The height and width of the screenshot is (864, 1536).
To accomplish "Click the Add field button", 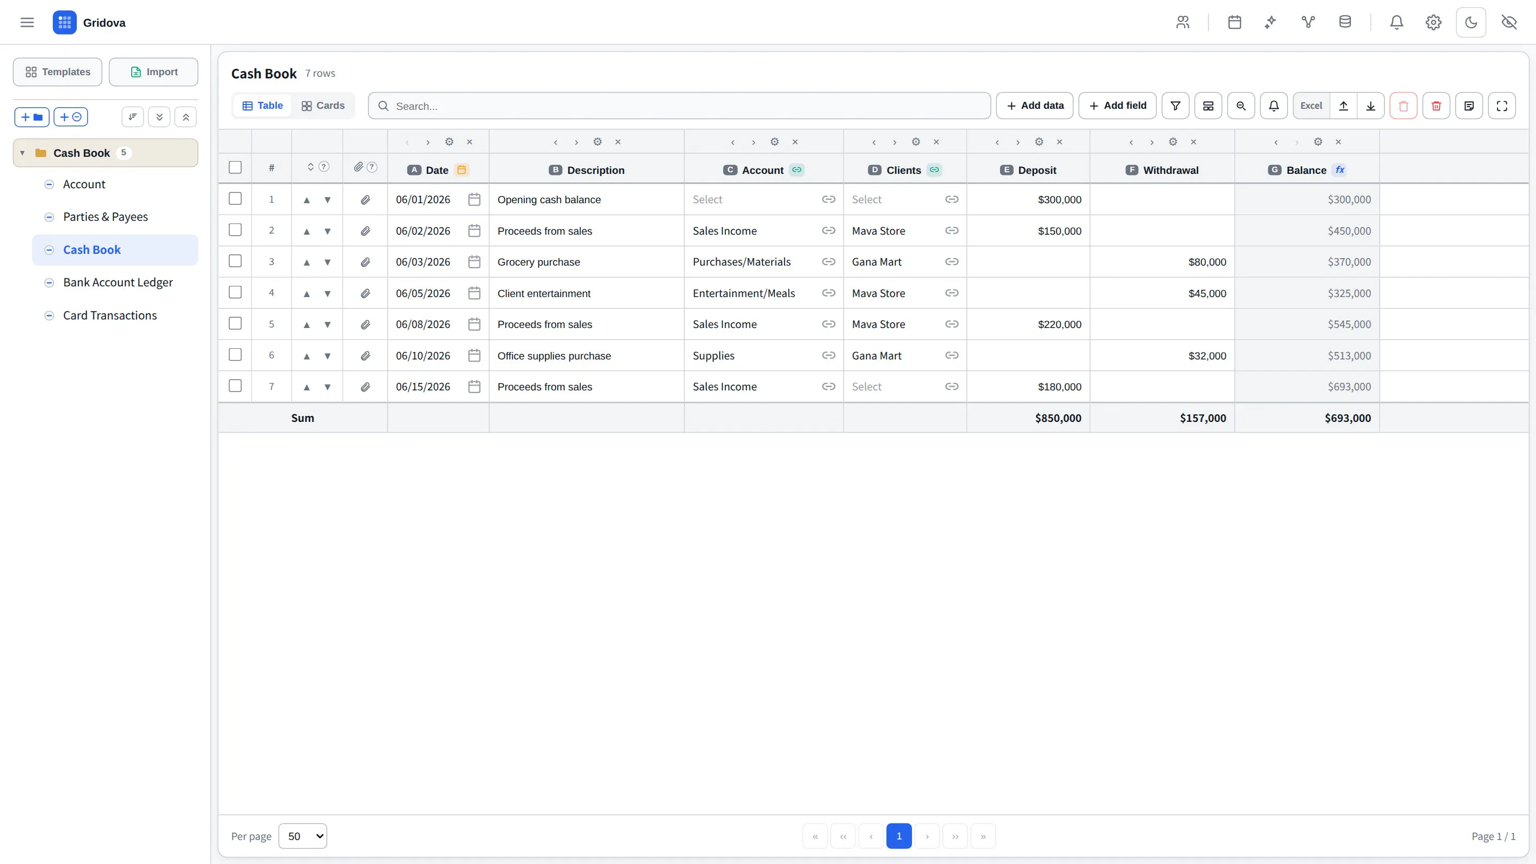I will tap(1117, 106).
